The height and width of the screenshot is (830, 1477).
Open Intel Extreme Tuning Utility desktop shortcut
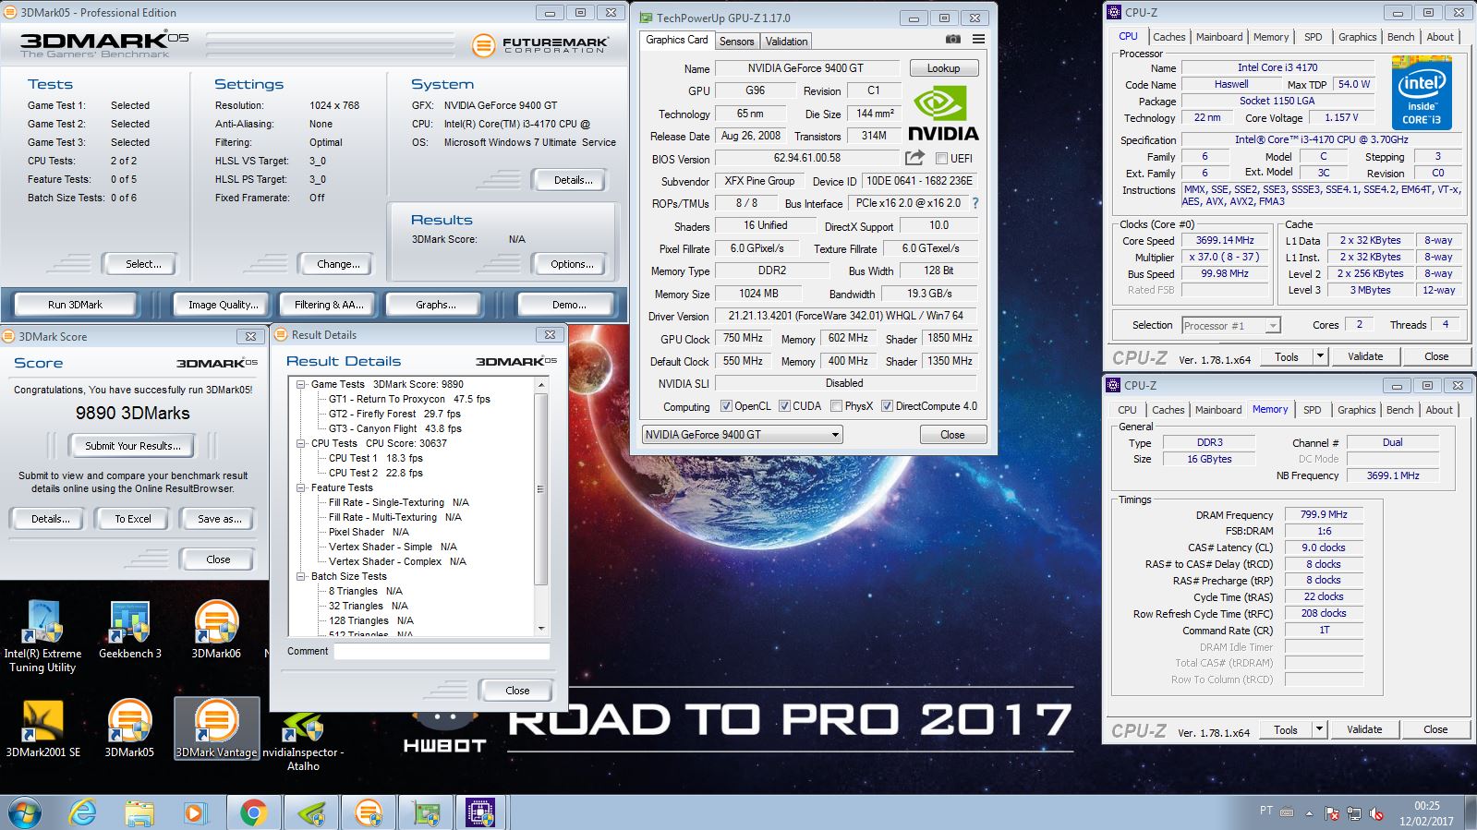coord(42,636)
